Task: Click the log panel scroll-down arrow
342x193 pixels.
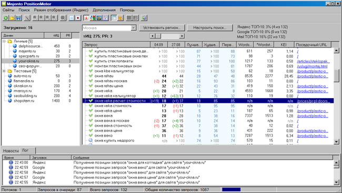Action: pos(337,182)
